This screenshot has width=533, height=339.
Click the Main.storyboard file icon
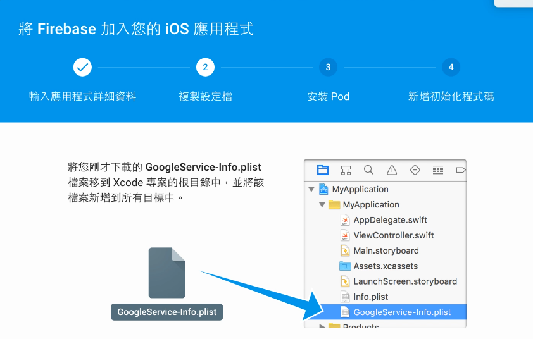tap(345, 250)
